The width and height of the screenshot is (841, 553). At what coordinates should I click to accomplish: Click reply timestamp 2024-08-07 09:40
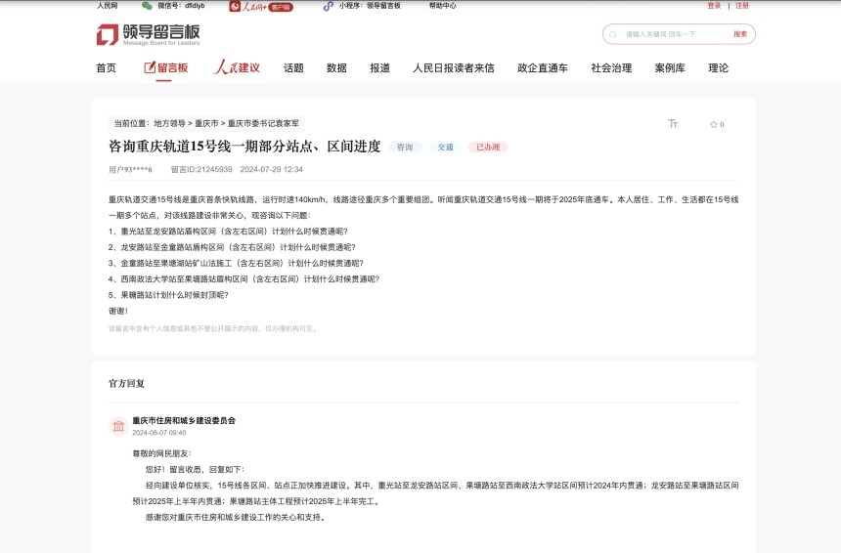click(x=159, y=433)
